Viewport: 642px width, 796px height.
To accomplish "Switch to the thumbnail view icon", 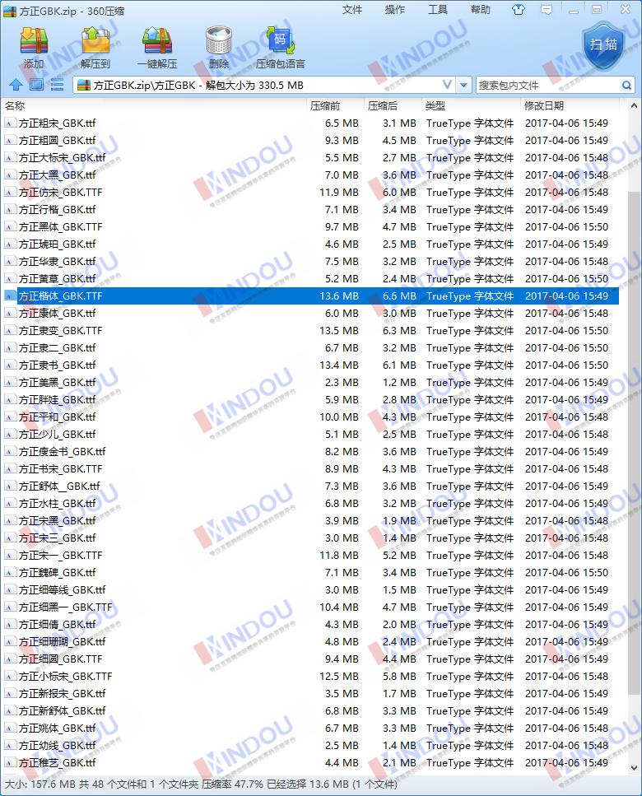I will tap(36, 84).
